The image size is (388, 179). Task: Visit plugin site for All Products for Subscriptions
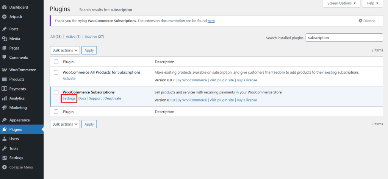(222, 80)
